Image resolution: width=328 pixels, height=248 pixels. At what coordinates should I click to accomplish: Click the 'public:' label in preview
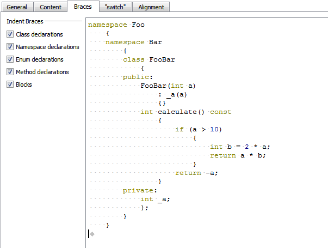(138, 77)
